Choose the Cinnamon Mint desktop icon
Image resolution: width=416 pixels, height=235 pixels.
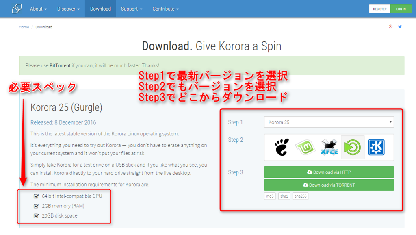tap(305, 147)
